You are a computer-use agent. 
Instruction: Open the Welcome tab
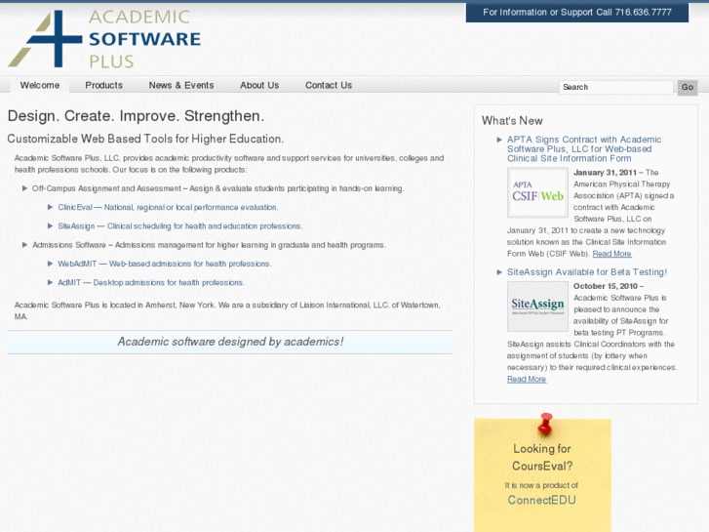click(x=40, y=85)
